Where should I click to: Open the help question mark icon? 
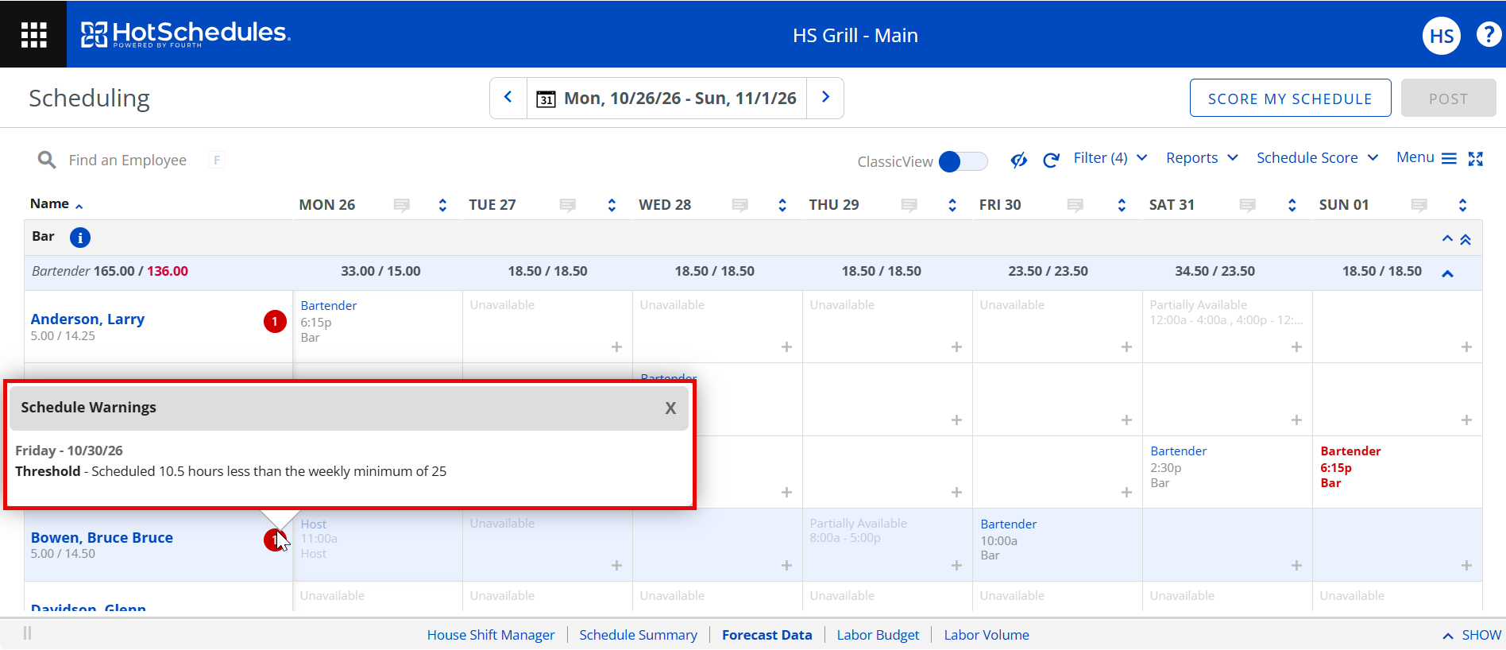coord(1489,34)
